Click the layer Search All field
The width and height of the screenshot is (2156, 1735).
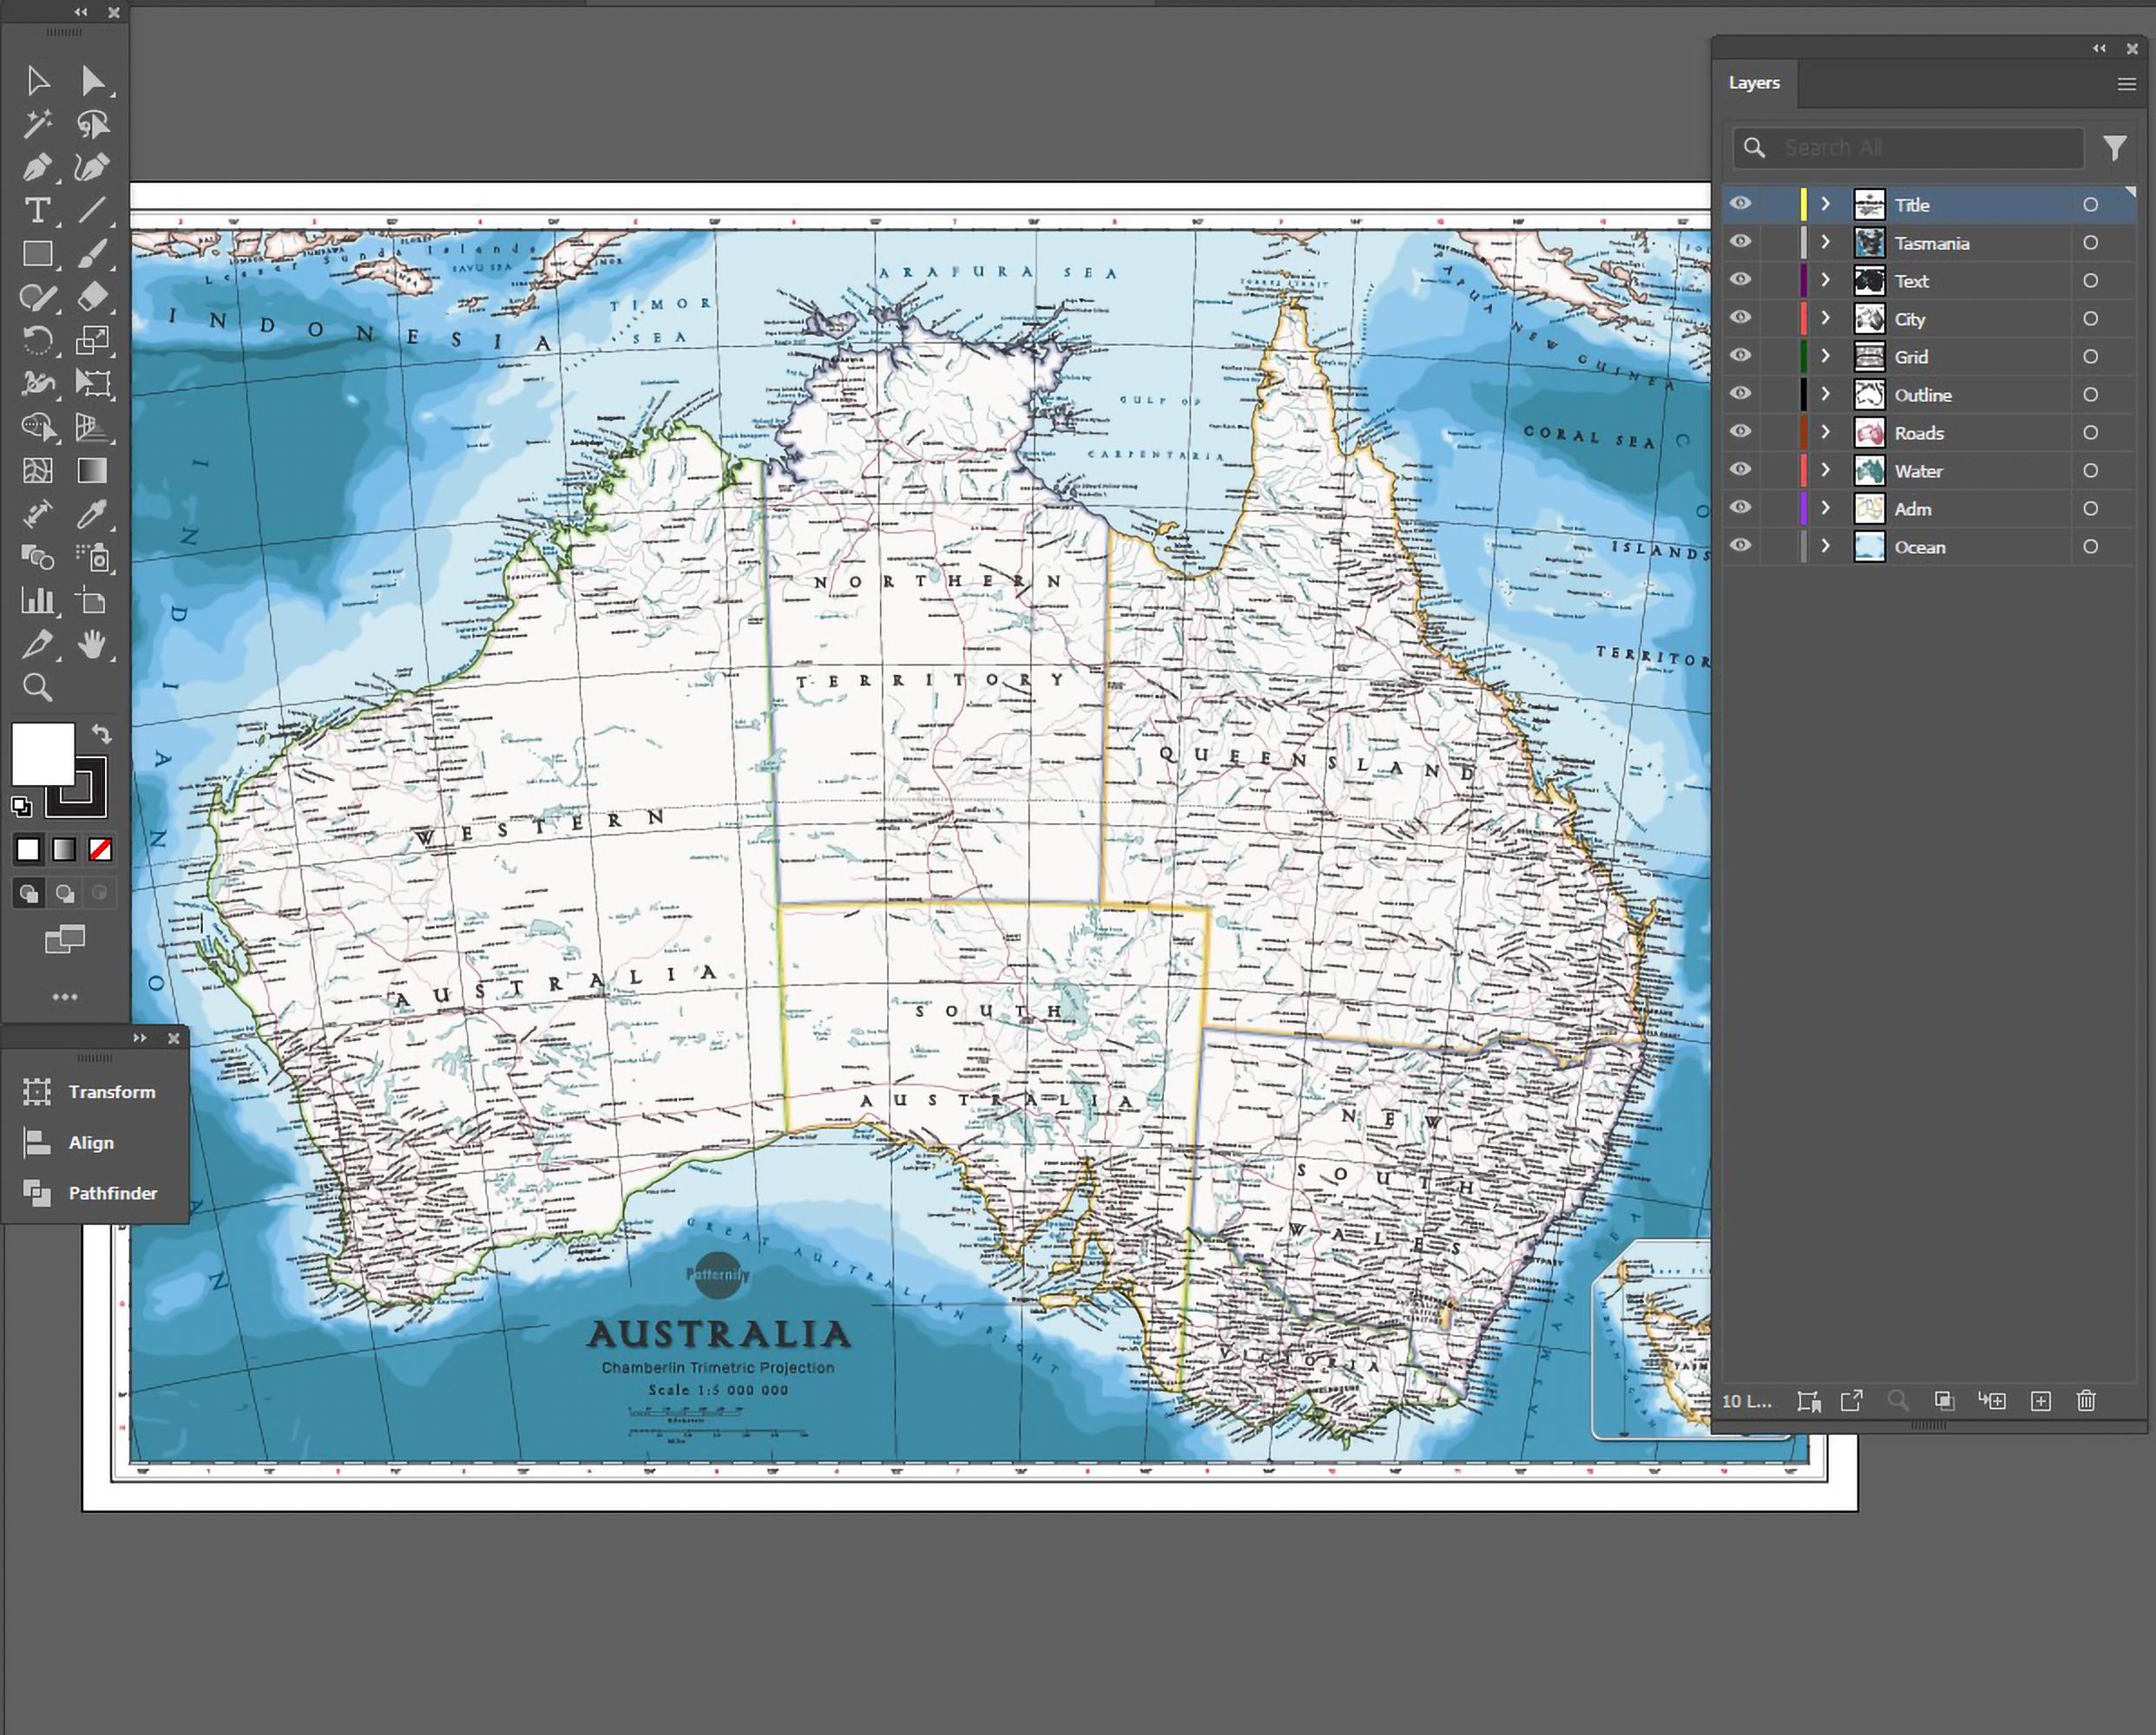tap(1908, 148)
